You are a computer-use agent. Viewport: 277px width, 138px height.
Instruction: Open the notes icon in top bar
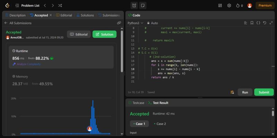point(143,6)
